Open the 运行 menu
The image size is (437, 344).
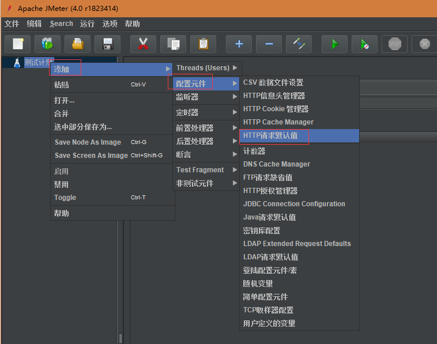(x=87, y=24)
